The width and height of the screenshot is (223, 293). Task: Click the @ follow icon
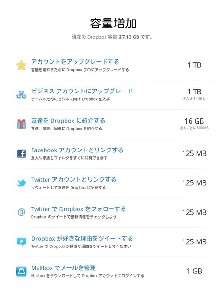pyautogui.click(x=21, y=212)
